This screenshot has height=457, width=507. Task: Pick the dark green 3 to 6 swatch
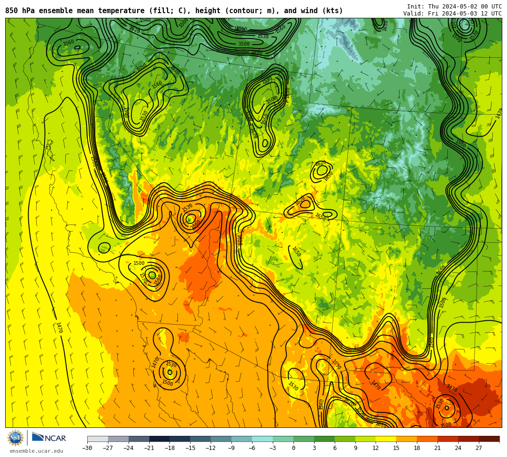point(324,439)
